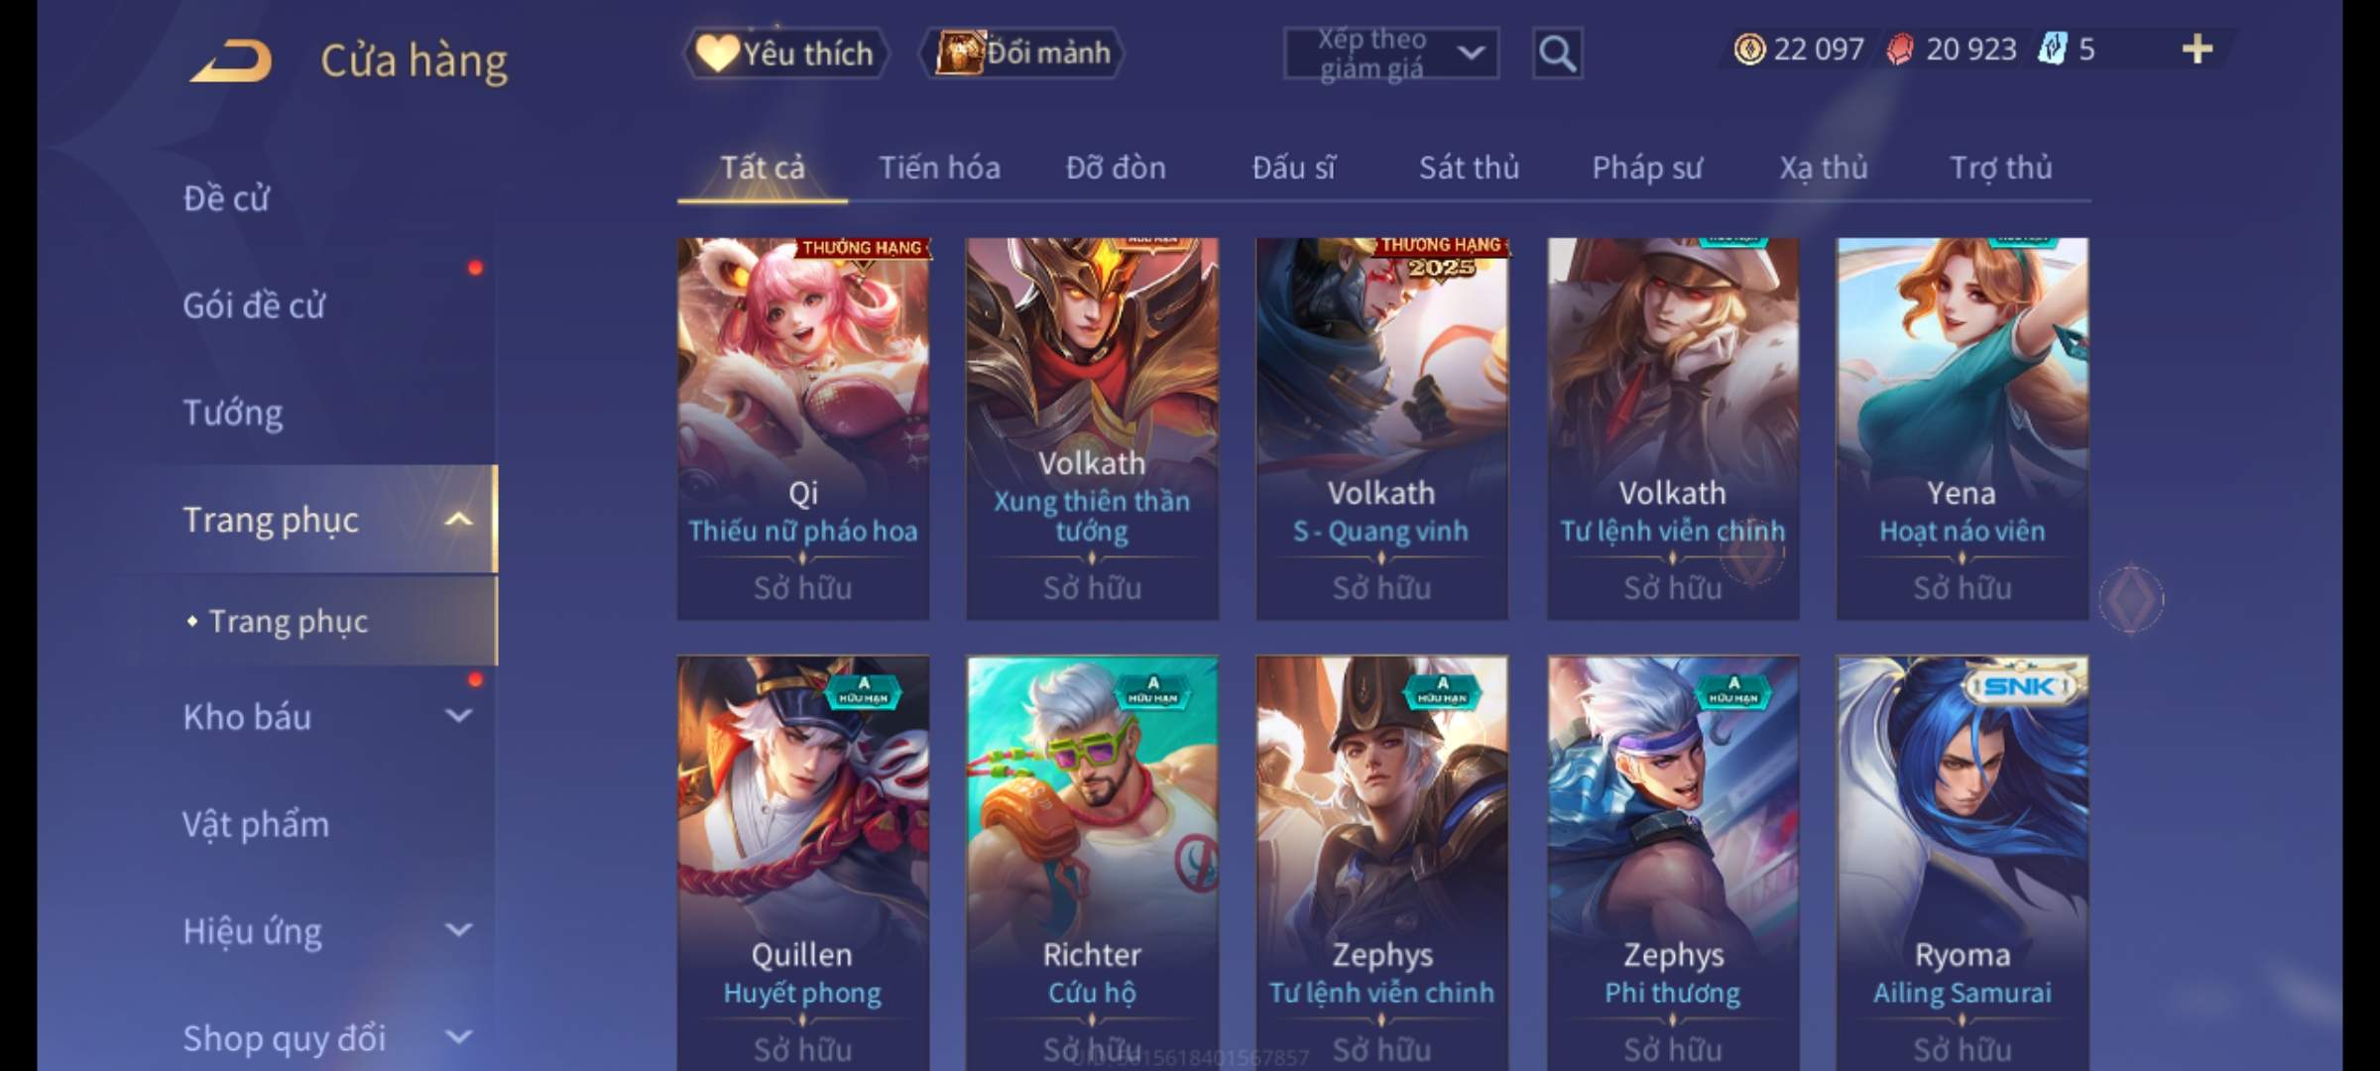This screenshot has width=2380, height=1071.
Task: Go to Gói đề cử menu
Action: pos(254,305)
